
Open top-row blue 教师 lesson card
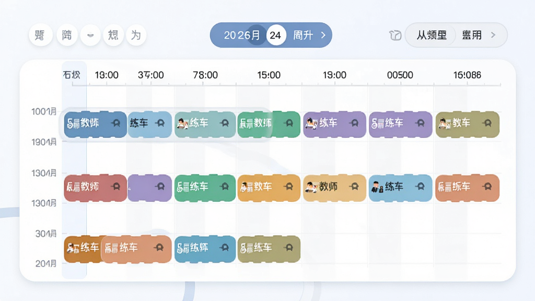[95, 124]
